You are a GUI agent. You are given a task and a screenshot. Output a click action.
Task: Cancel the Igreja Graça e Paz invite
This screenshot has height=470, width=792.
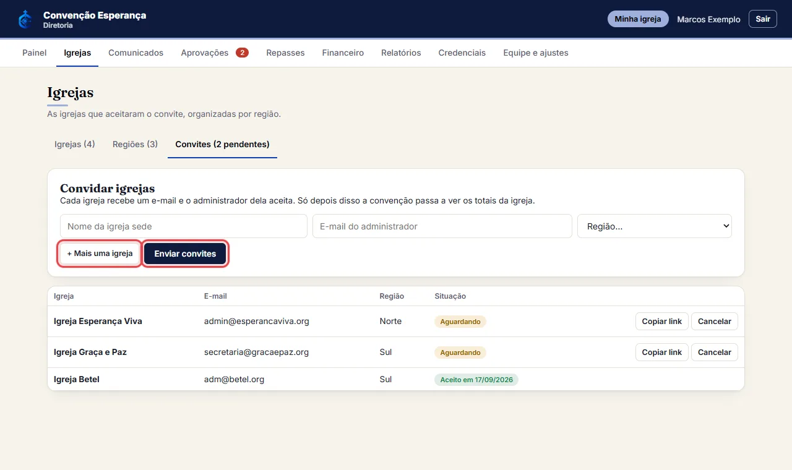pyautogui.click(x=715, y=352)
